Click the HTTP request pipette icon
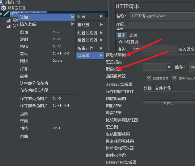Viewport: 195px width, 166px height. (x=6, y=14)
